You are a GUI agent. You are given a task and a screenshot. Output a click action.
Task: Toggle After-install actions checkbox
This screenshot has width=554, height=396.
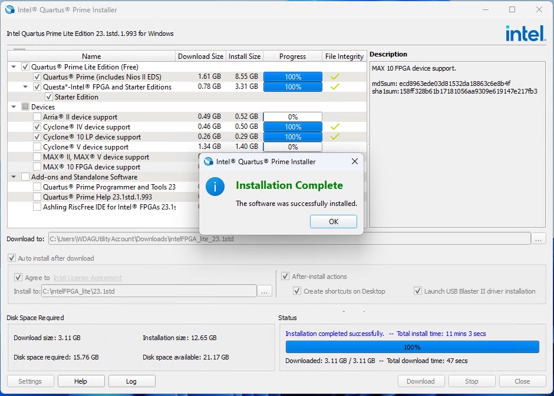pos(285,276)
